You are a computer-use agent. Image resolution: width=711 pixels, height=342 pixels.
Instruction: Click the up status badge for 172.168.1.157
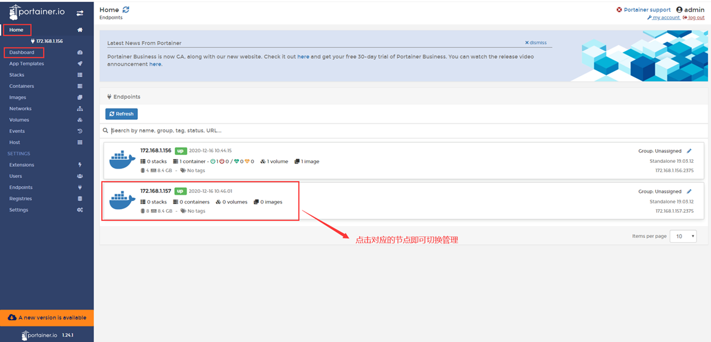180,191
